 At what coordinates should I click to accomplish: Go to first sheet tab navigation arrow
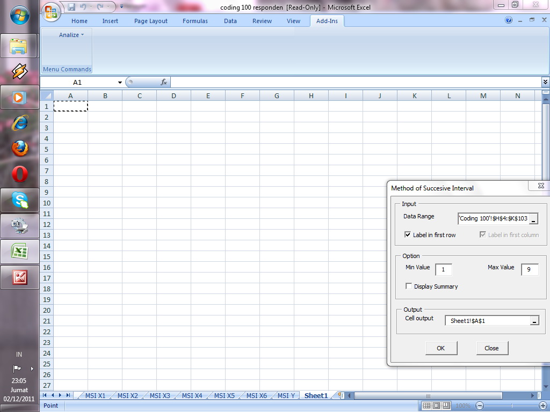coord(45,395)
